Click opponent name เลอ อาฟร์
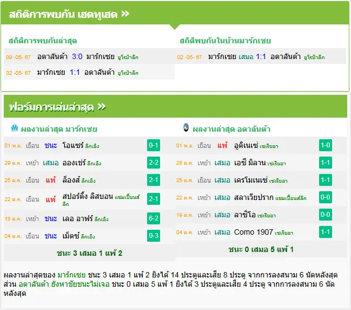This screenshot has width=351, height=310. coord(78,218)
